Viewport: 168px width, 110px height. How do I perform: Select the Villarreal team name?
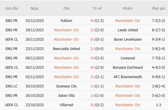pos(66,105)
